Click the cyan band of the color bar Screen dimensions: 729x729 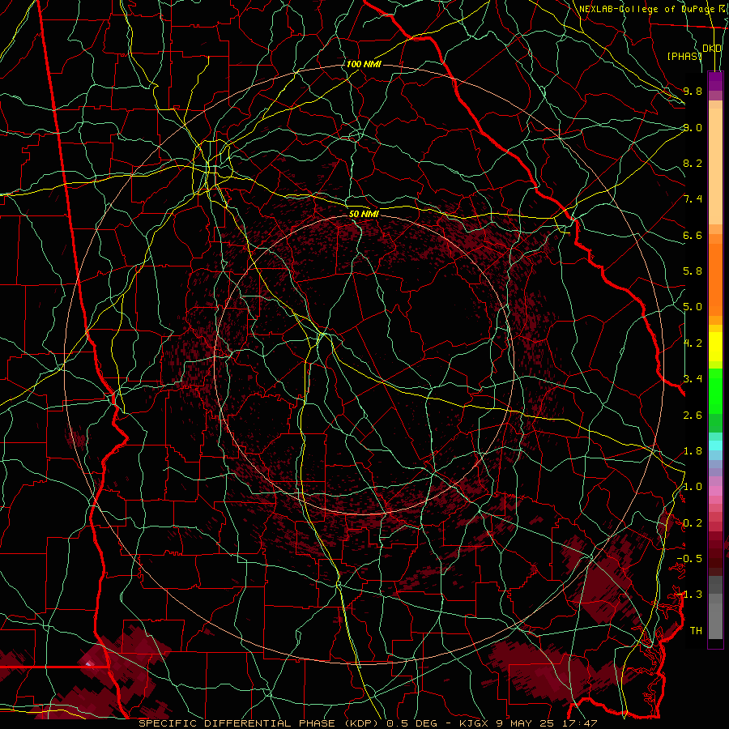(x=715, y=445)
